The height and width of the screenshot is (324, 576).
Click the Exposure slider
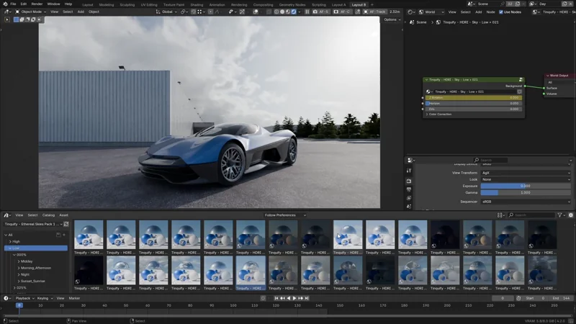tap(526, 186)
